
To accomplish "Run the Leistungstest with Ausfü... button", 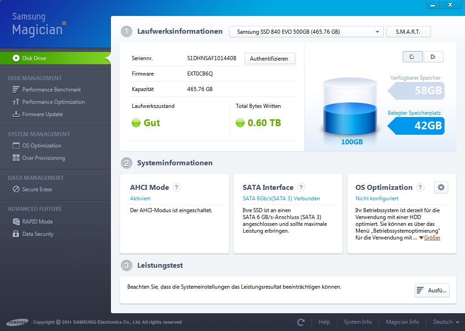I will [x=432, y=290].
